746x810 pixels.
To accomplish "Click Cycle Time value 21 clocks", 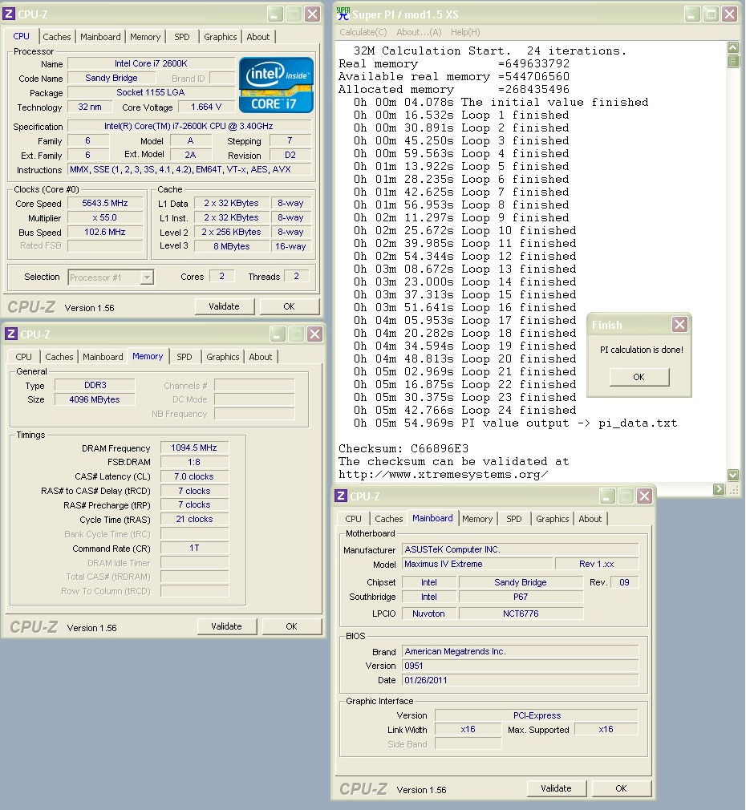I will 194,519.
